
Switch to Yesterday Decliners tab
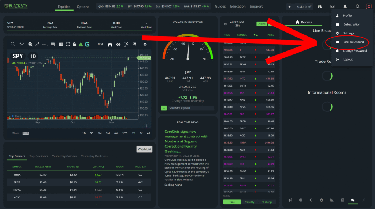point(94,156)
